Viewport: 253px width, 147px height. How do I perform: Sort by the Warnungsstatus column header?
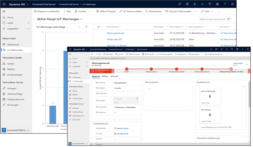(x=197, y=27)
